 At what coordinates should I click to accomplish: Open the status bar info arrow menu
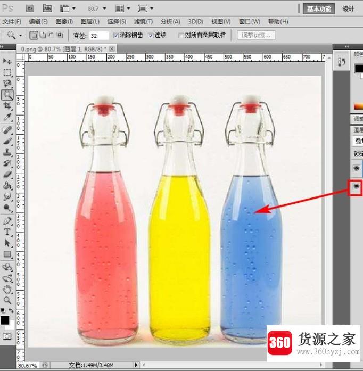click(x=136, y=365)
